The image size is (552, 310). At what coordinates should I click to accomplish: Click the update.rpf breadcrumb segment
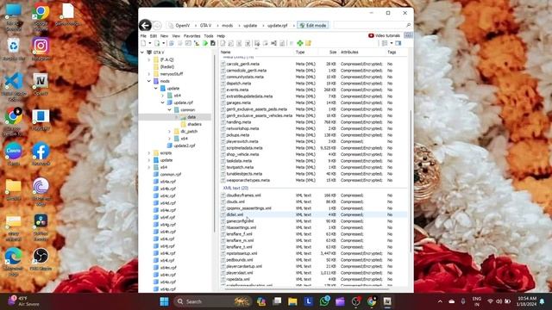click(278, 25)
